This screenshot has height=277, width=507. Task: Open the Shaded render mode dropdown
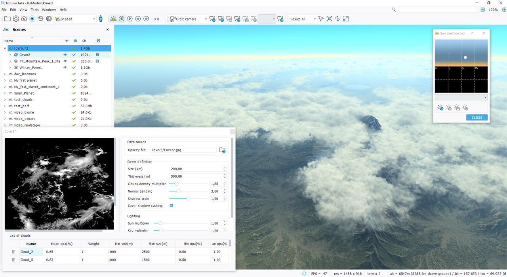pyautogui.click(x=75, y=19)
